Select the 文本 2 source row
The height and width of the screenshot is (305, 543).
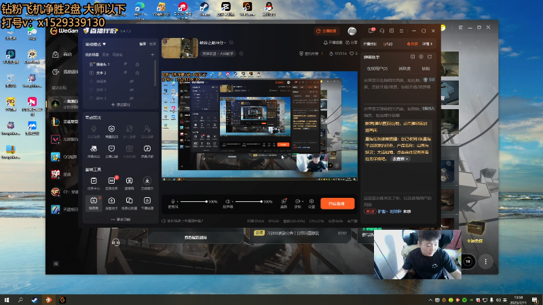pos(119,73)
